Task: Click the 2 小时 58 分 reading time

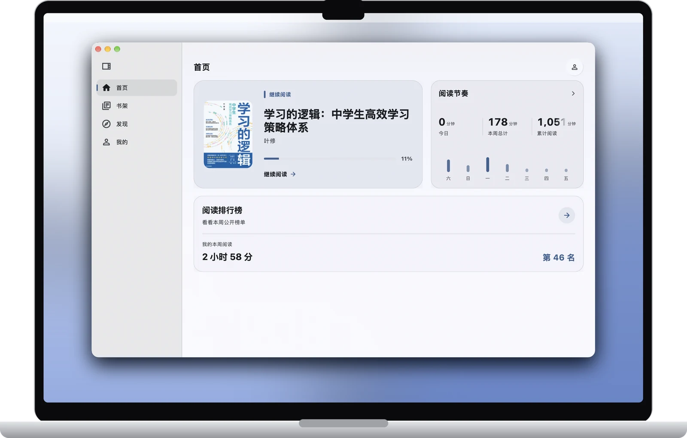Action: click(227, 257)
